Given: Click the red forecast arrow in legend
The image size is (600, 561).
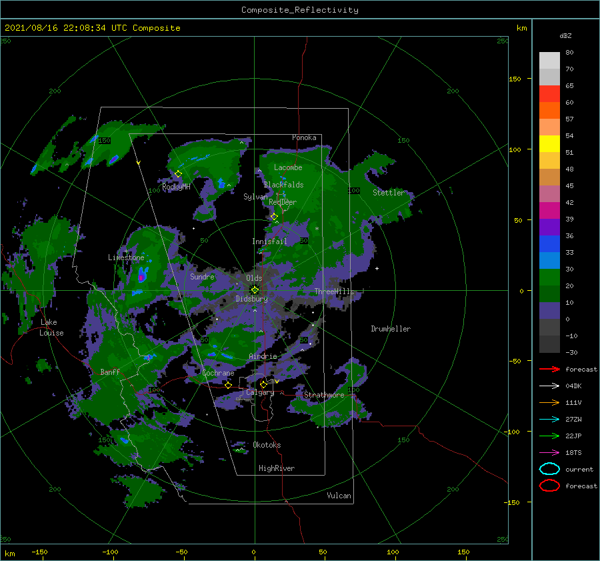Looking at the screenshot, I should (x=549, y=369).
